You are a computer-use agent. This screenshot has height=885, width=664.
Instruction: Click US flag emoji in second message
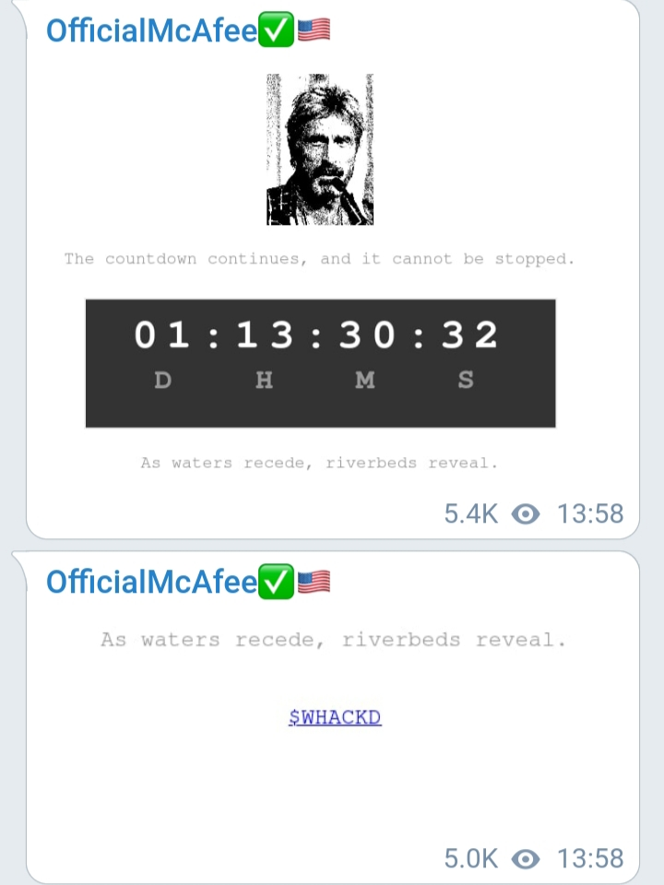click(x=314, y=582)
